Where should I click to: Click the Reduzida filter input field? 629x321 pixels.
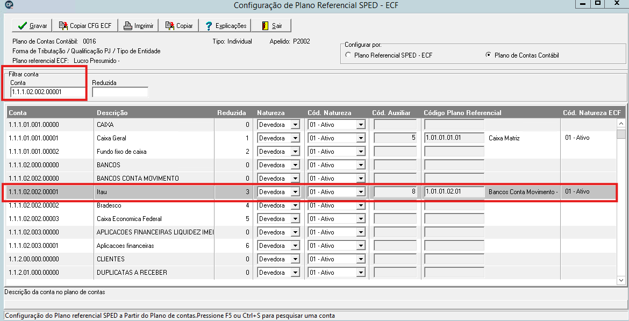coord(120,92)
